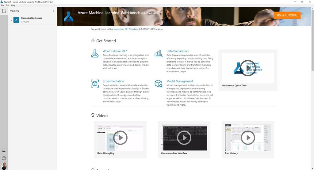The height and width of the screenshot is (170, 314).
Task: Click the running figure Get Started icon
Action: point(93,41)
